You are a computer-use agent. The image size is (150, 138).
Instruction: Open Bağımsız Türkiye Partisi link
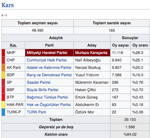(x=47, y=97)
